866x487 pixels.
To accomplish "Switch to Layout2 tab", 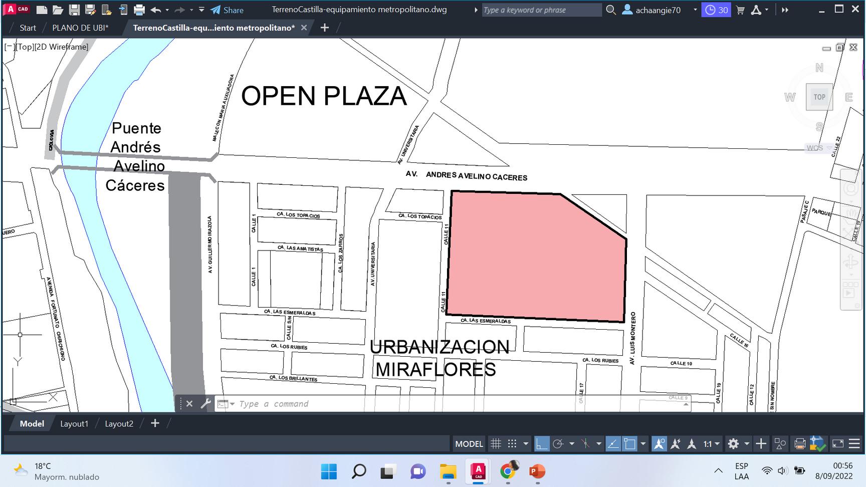I will click(x=119, y=424).
